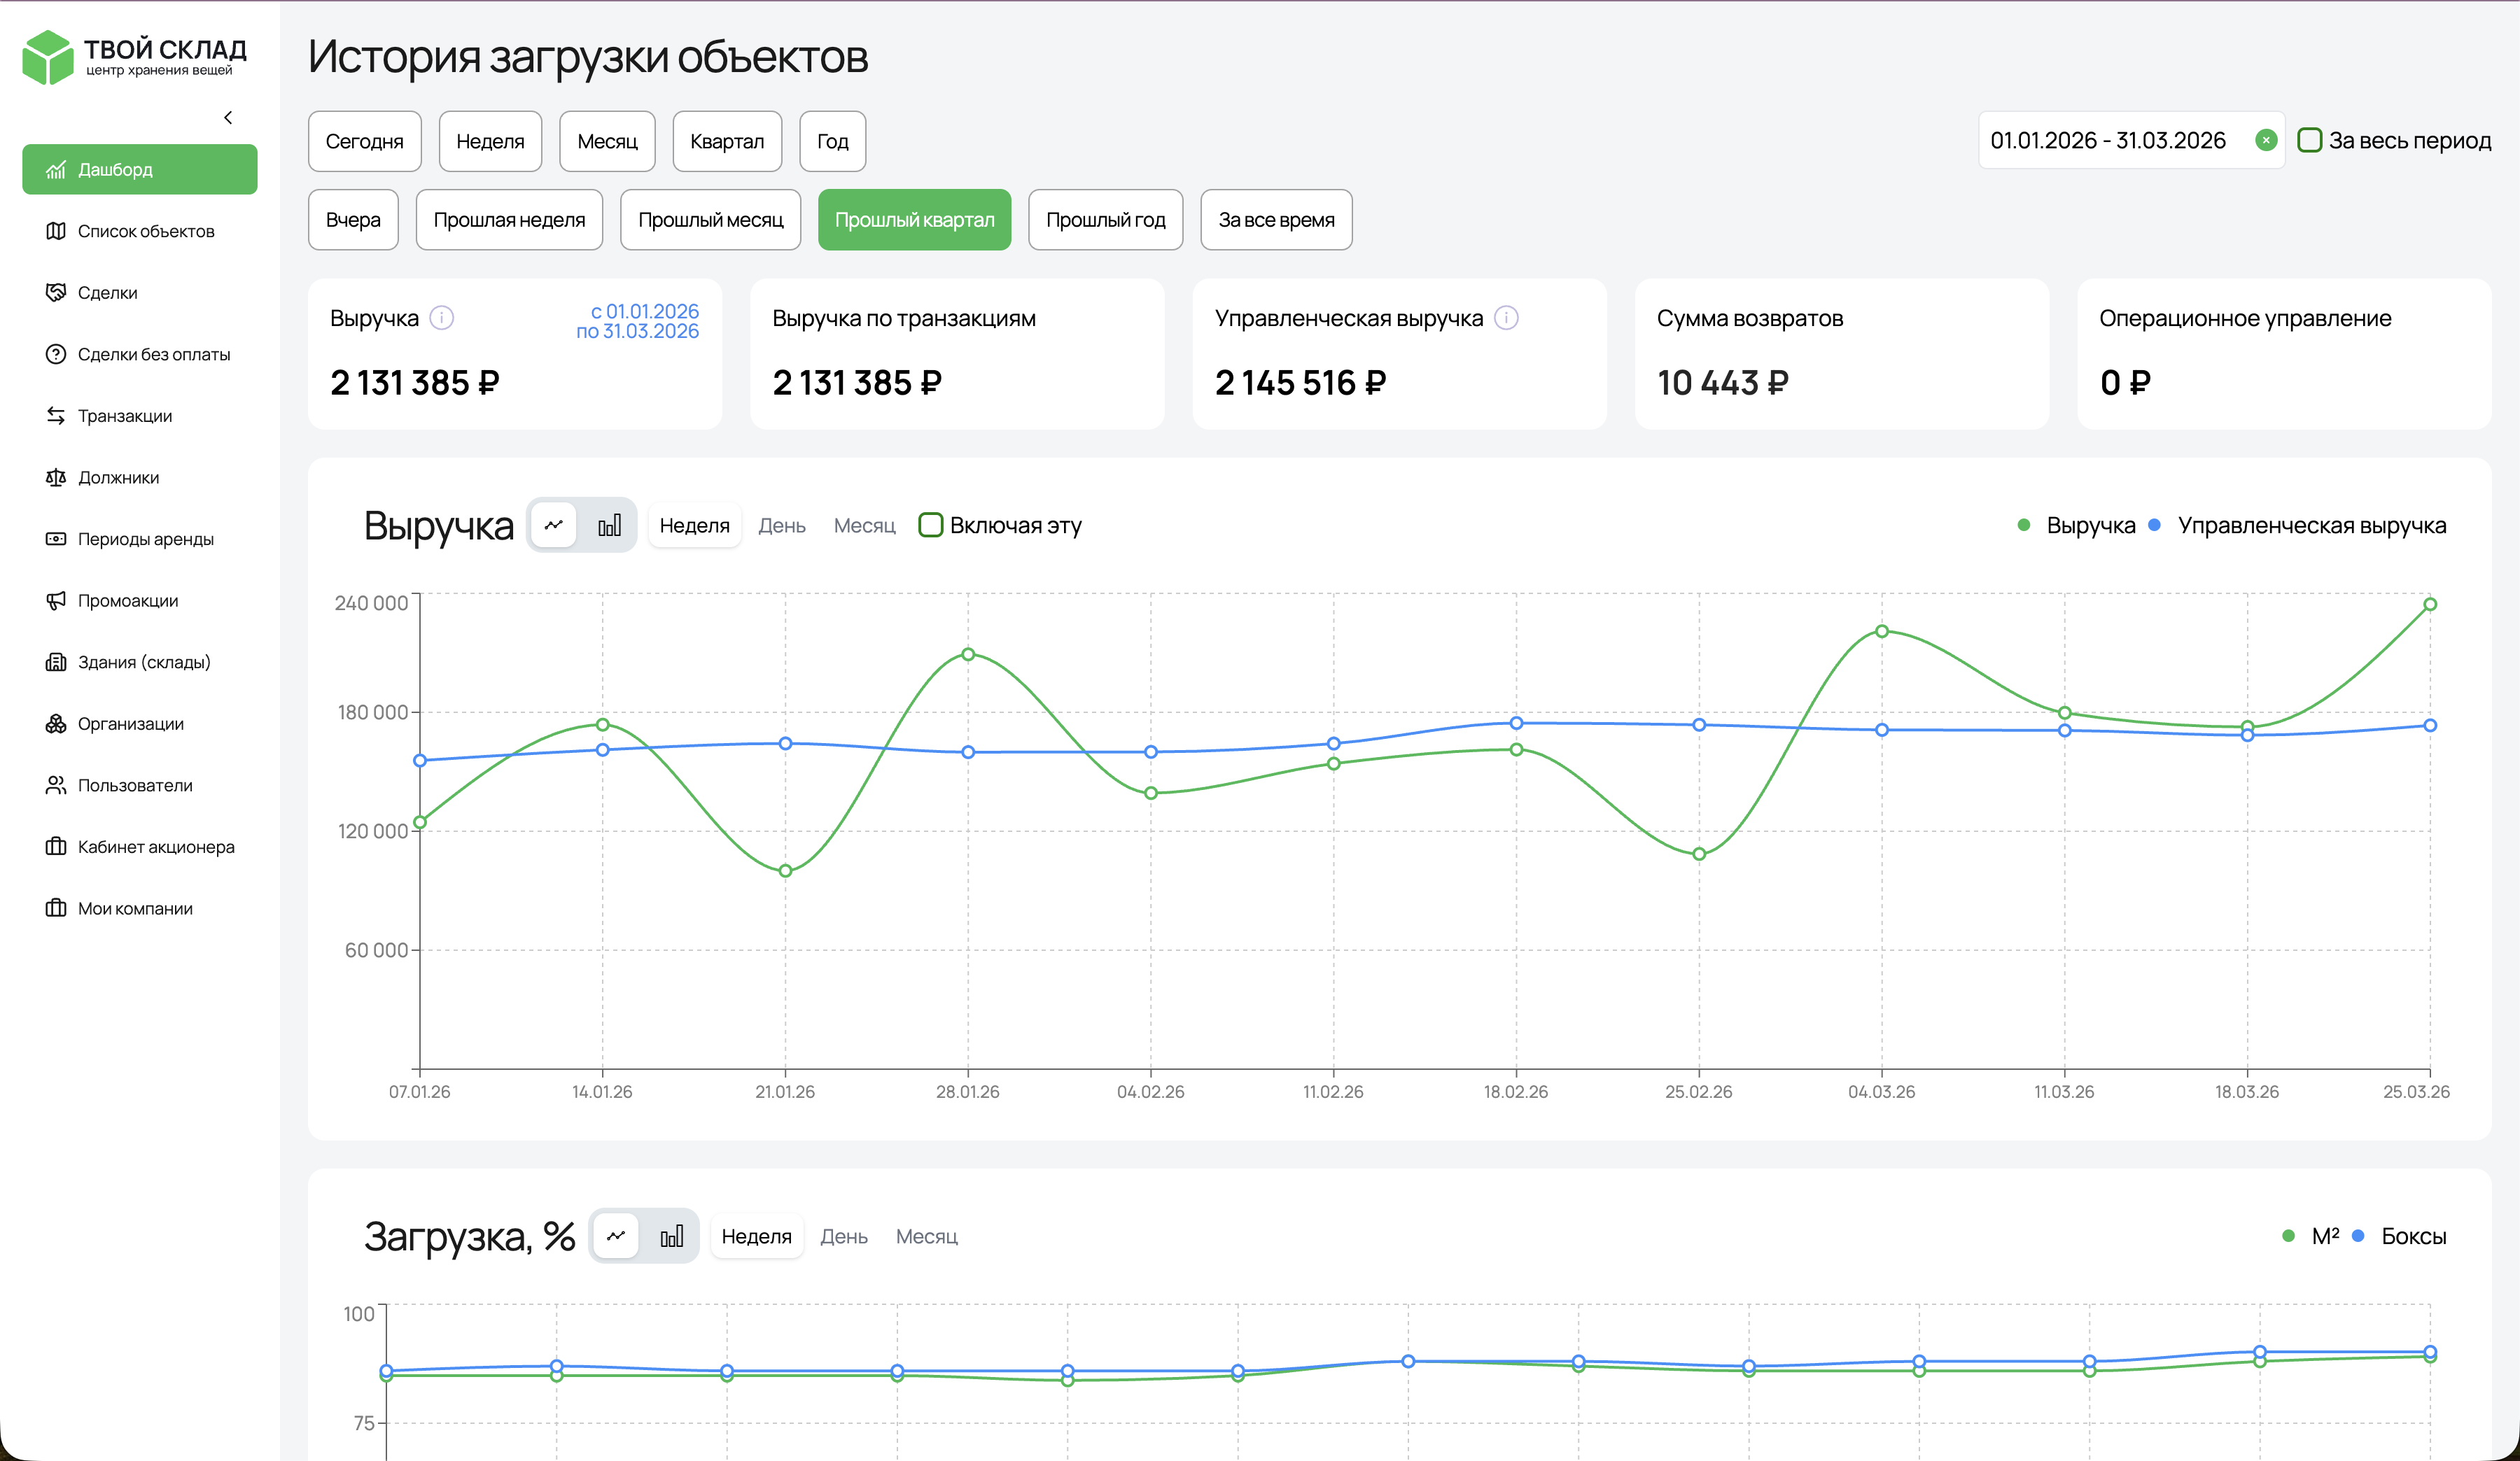The image size is (2520, 1461).
Task: Switch Загрузка chart to line view icon
Action: pos(616,1236)
